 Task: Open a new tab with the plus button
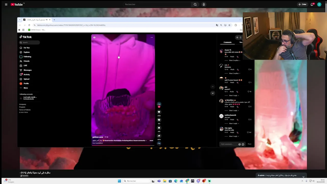(54, 20)
